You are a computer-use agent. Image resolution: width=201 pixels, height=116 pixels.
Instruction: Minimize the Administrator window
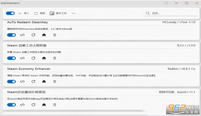pos(176,3)
